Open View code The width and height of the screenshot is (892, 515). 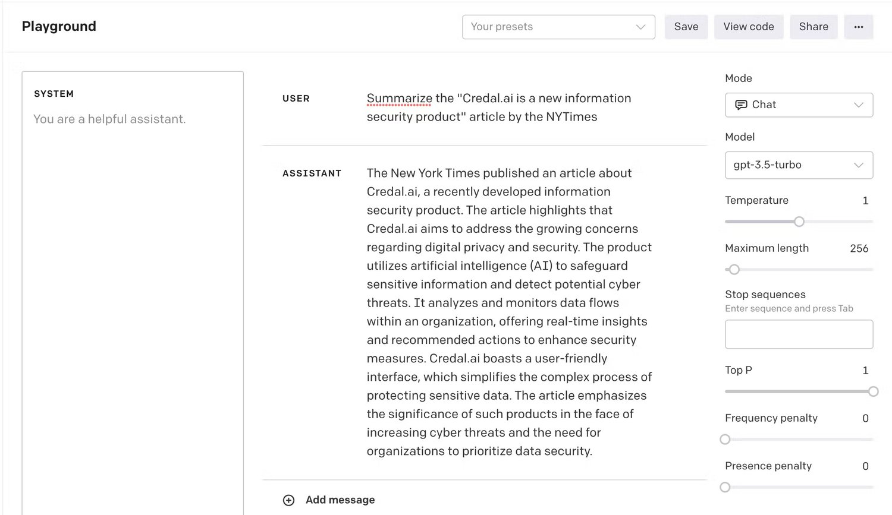748,27
